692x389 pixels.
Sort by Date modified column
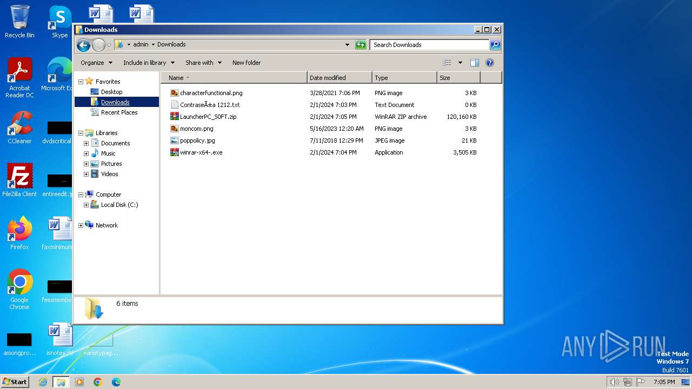(340, 78)
